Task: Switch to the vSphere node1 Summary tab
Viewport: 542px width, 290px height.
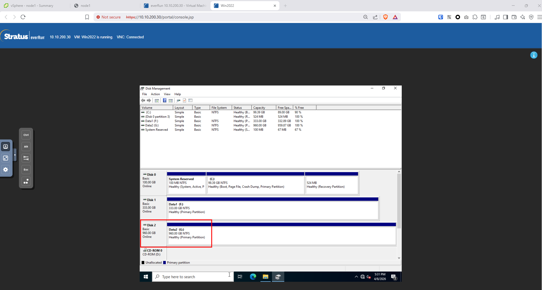Action: (32, 6)
